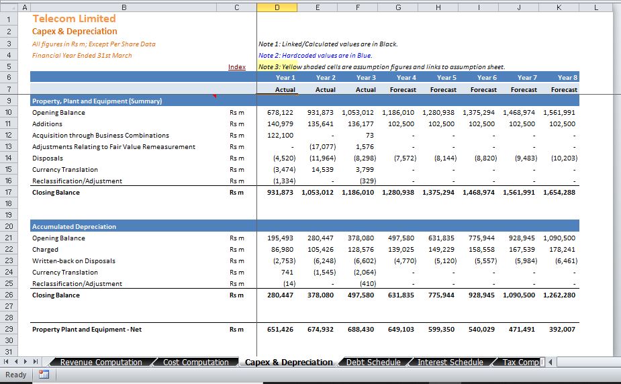621x384 pixels.
Task: Select Year 5 additions value 102,500
Action: click(441, 124)
